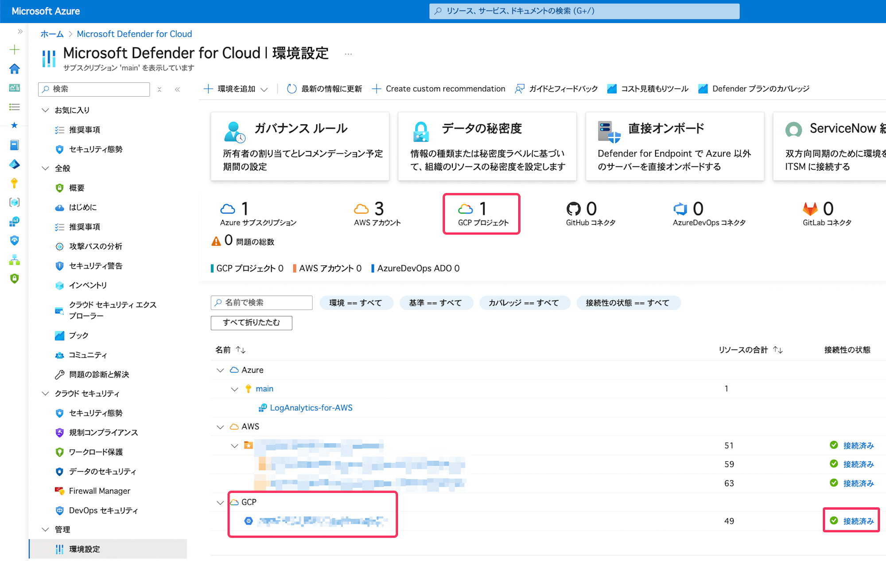The image size is (886, 561).
Task: Open クラウド セキュリティ エクスプローラー
Action: click(113, 310)
